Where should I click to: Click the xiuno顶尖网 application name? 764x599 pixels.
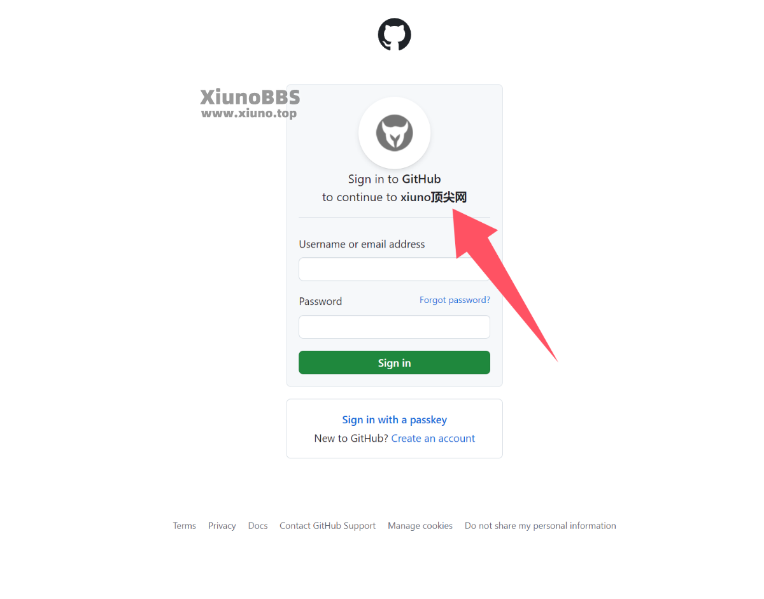click(x=434, y=197)
